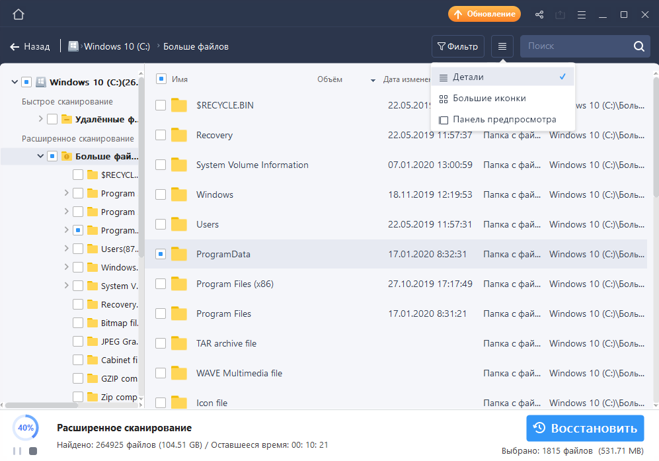Expand the System V. tree folder

coord(66,285)
